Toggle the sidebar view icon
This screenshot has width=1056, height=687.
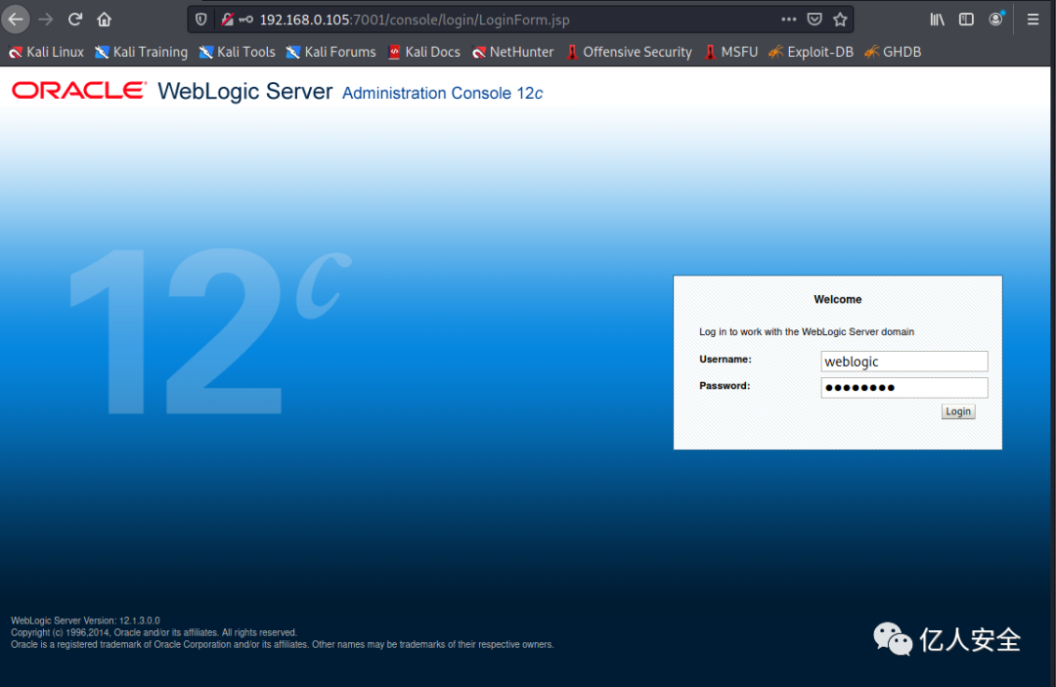click(x=966, y=20)
